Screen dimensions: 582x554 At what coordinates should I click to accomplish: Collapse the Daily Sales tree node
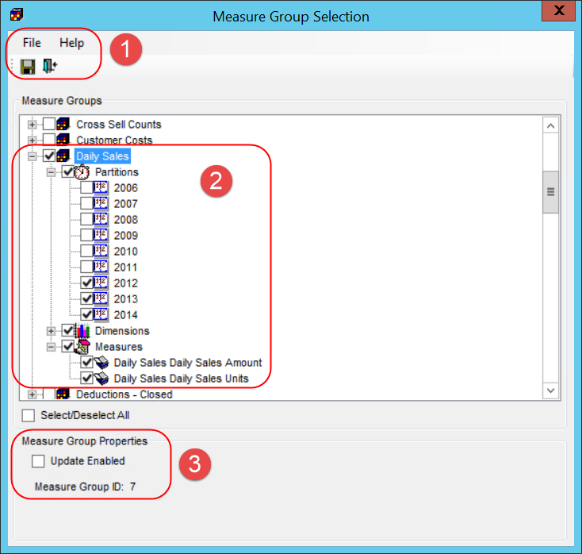pos(33,156)
